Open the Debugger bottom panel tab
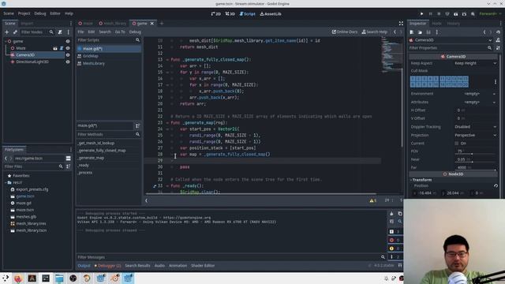This screenshot has height=284, width=505. (107, 266)
